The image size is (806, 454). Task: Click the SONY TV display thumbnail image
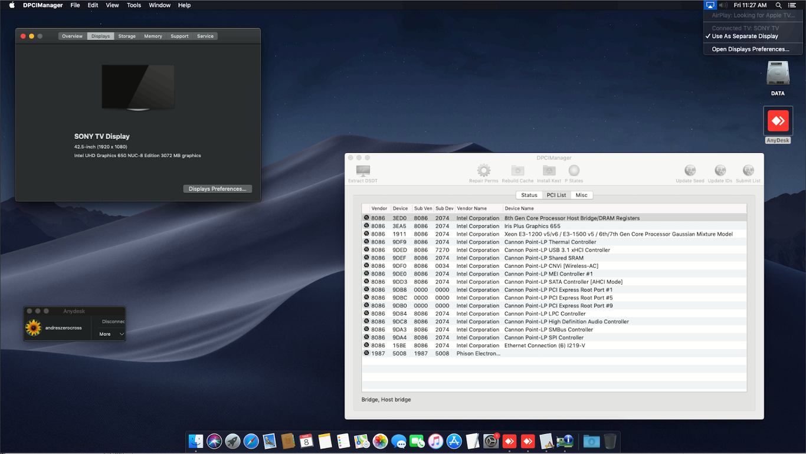tap(138, 88)
